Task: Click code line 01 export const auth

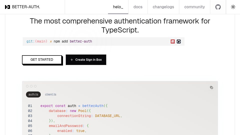Action: coord(74,106)
